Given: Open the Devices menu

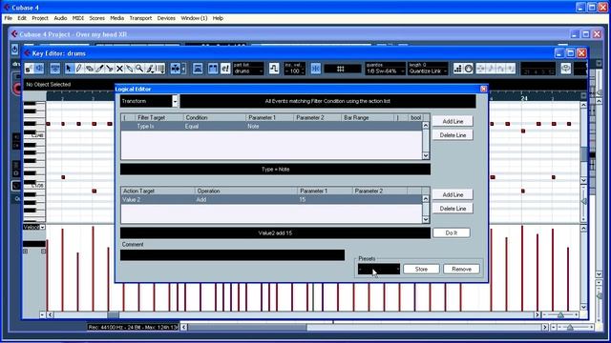Looking at the screenshot, I should click(x=166, y=18).
